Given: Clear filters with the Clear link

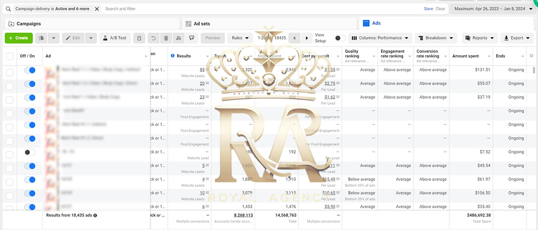Looking at the screenshot, I should 440,9.
